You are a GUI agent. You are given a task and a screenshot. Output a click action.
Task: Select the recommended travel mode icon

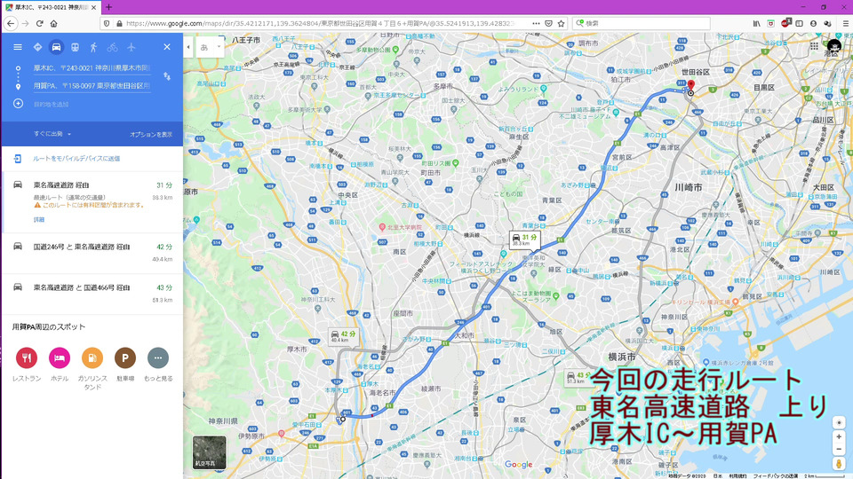click(x=37, y=47)
